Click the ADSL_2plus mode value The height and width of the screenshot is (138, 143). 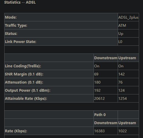coord(128,17)
